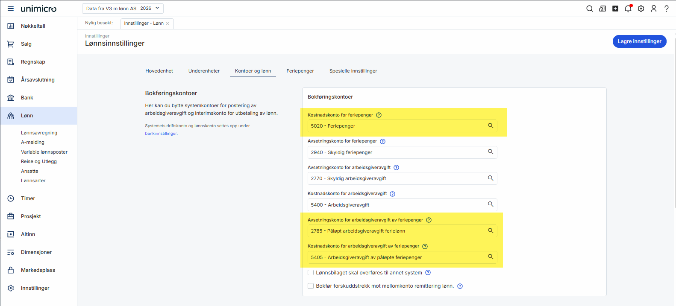Close the Innstillinger - Lønn tab
The height and width of the screenshot is (306, 676).
pos(168,23)
